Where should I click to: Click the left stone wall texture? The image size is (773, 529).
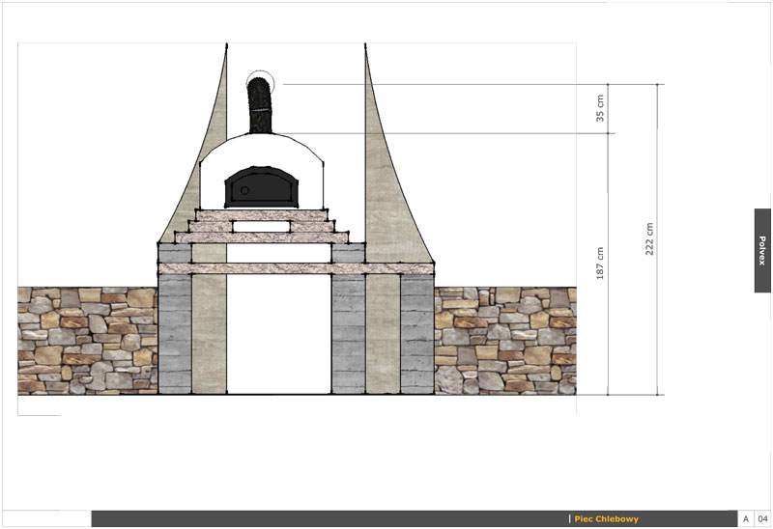87,340
